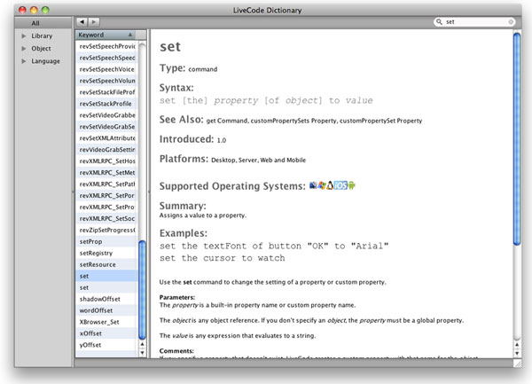This screenshot has width=532, height=384.
Task: Select revSetSpeechProvic entry
Action: [106, 46]
